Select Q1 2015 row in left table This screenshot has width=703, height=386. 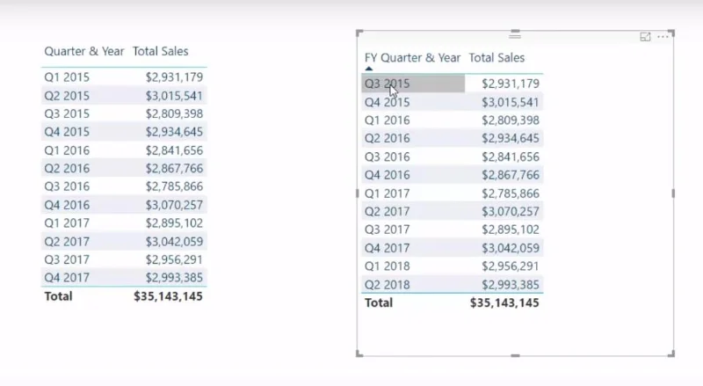click(124, 76)
